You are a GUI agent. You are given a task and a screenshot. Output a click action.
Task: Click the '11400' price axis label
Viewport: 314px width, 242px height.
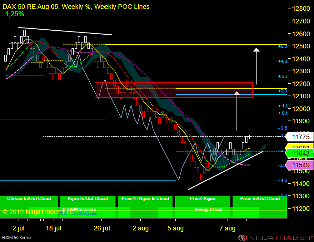[x=301, y=184]
